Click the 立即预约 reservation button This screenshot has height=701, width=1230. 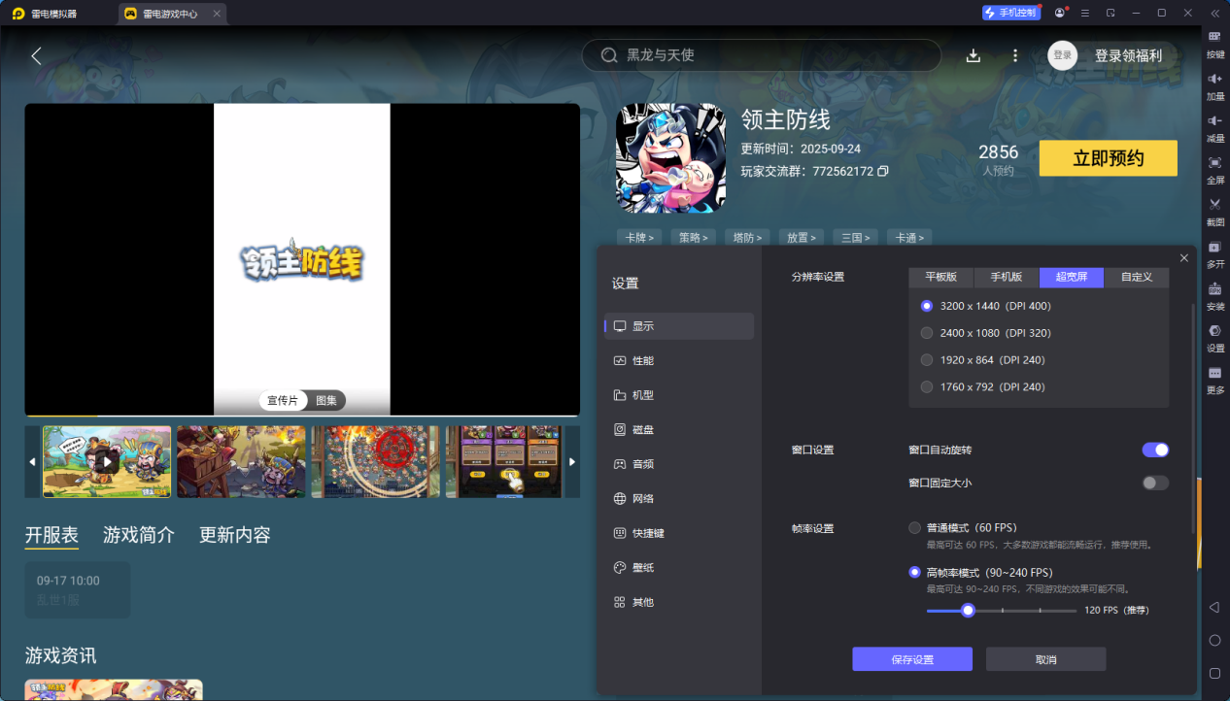pyautogui.click(x=1108, y=157)
